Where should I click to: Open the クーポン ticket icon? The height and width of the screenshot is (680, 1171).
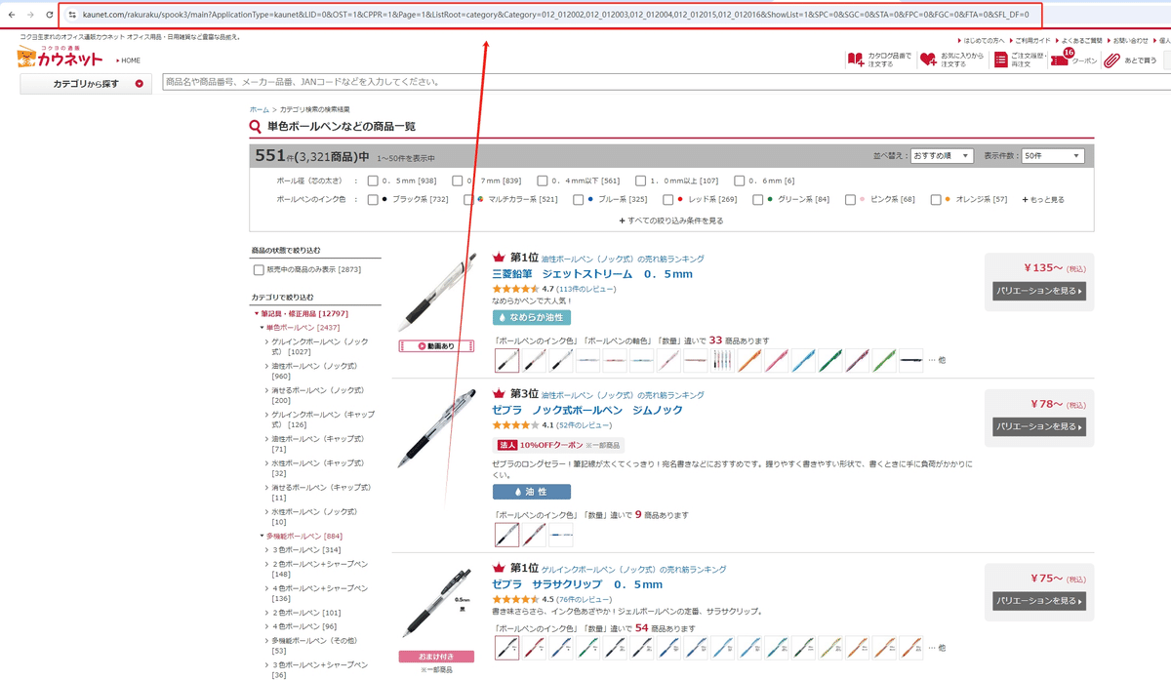1061,59
